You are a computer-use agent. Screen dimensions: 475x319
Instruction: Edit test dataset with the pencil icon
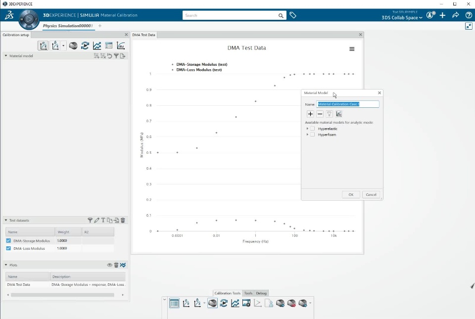tap(96, 221)
